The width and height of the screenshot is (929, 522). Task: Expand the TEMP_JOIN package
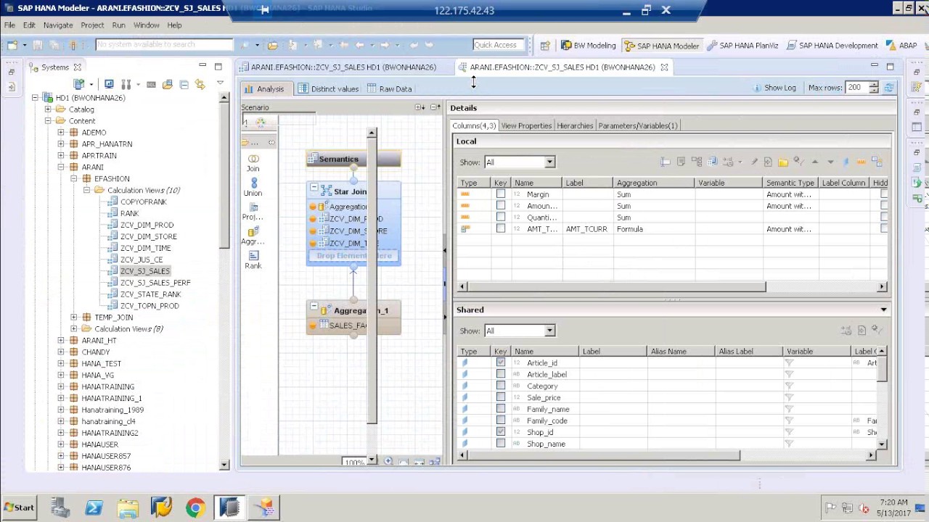(74, 317)
